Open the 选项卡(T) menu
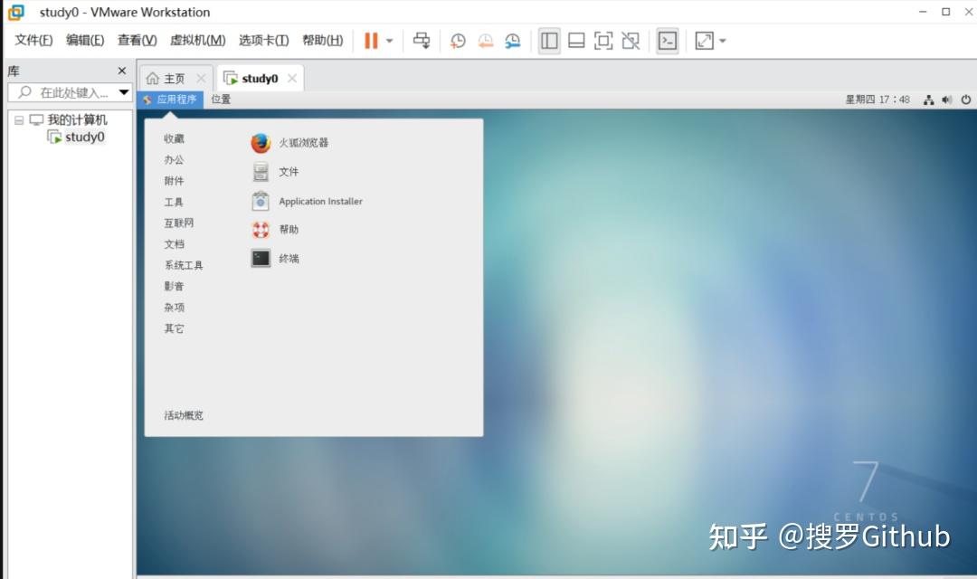Image resolution: width=977 pixels, height=579 pixels. coord(263,41)
